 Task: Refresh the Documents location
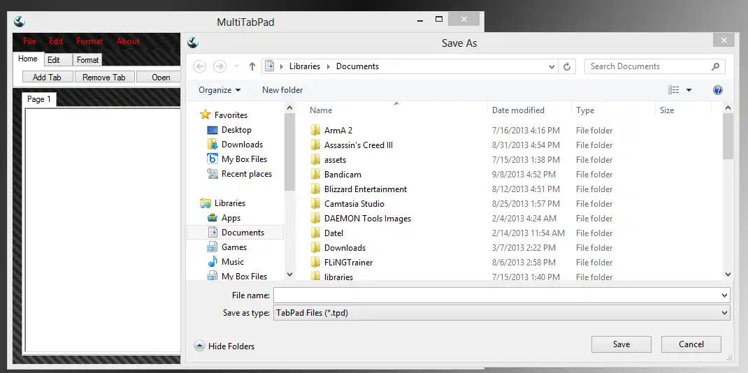click(x=567, y=66)
